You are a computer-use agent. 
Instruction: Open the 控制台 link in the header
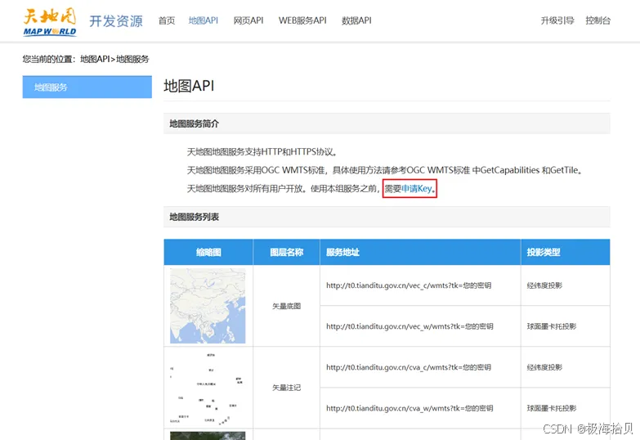(x=598, y=20)
